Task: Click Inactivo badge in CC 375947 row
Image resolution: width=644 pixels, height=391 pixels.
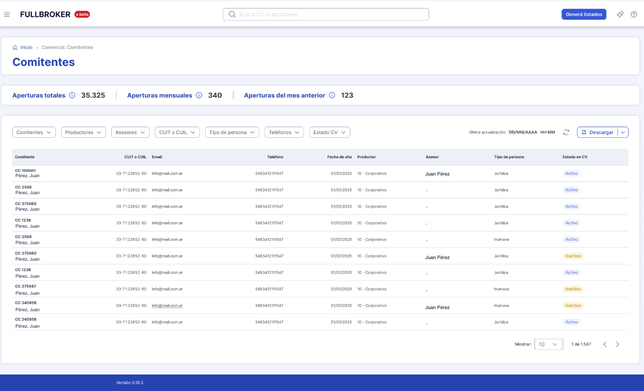Action: (x=573, y=289)
